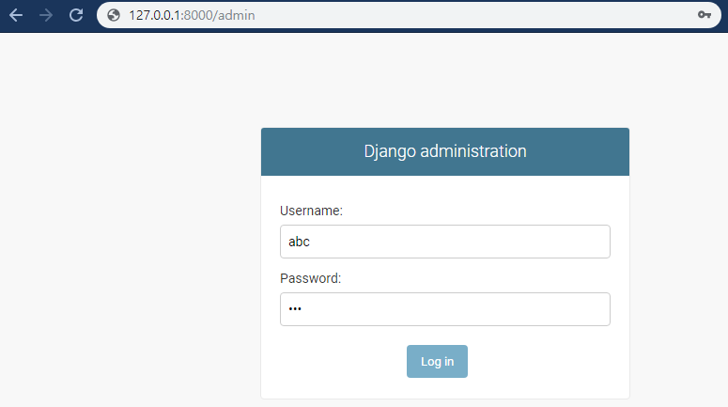Go back using the browser back arrow
728x407 pixels.
[x=16, y=15]
